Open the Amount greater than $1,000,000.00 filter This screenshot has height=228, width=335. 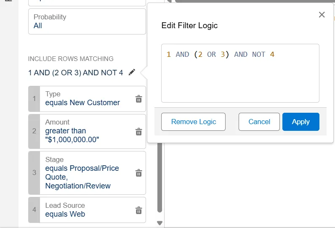pyautogui.click(x=87, y=131)
